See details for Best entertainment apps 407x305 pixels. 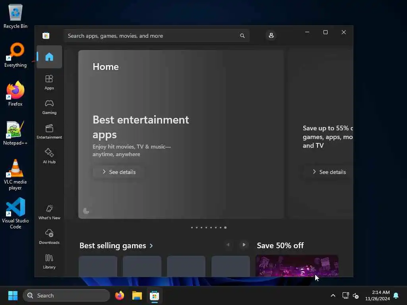click(118, 172)
